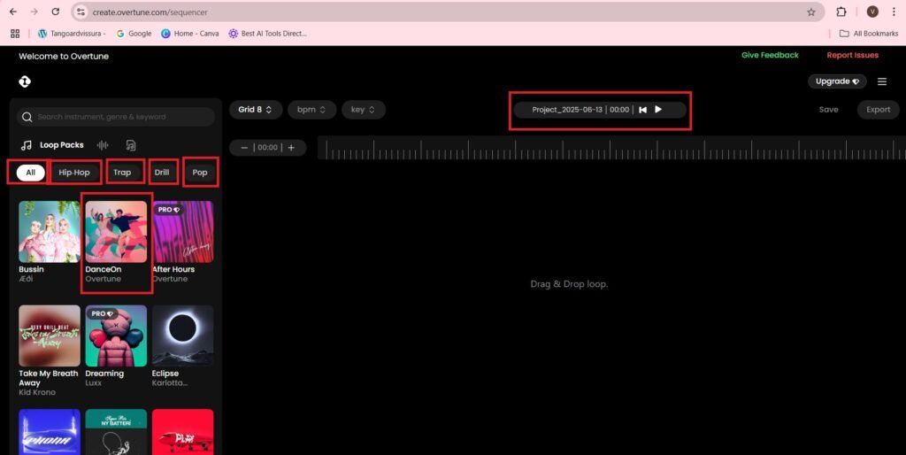Export the project
Image resolution: width=906 pixels, height=455 pixels.
point(878,109)
